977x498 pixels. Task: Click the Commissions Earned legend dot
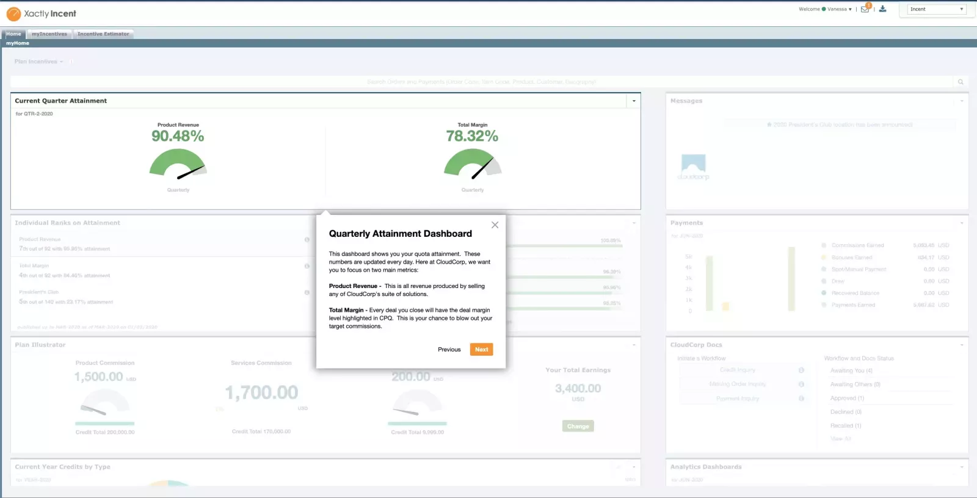pos(824,245)
